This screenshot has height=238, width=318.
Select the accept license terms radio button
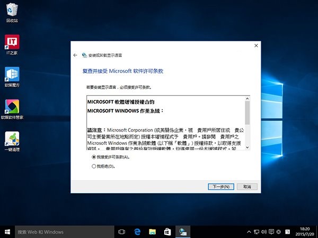click(94, 157)
